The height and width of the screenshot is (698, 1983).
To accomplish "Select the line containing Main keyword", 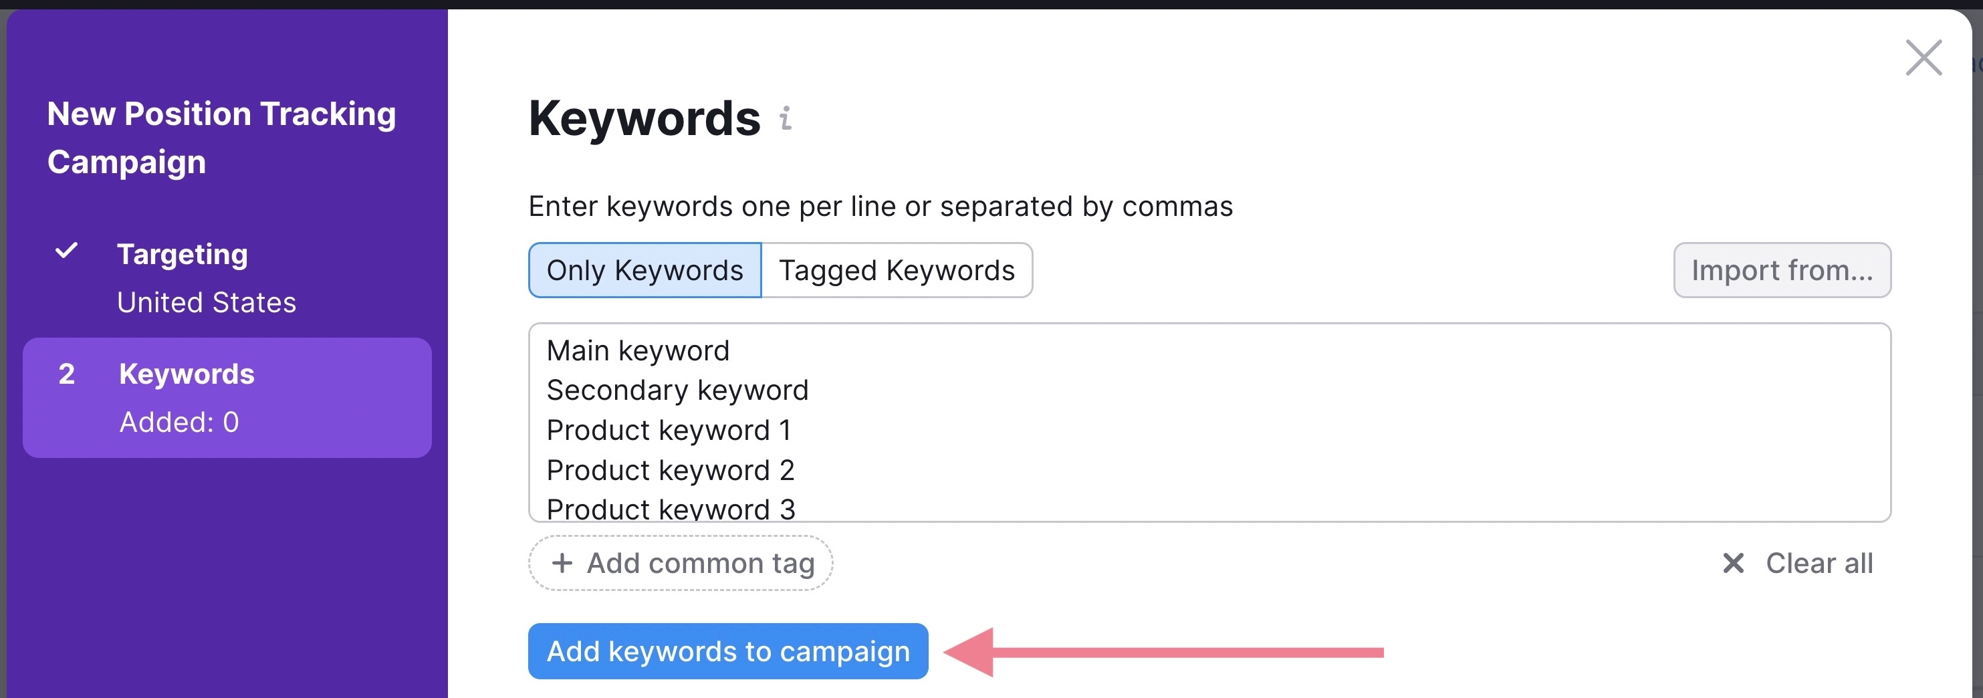I will [636, 350].
